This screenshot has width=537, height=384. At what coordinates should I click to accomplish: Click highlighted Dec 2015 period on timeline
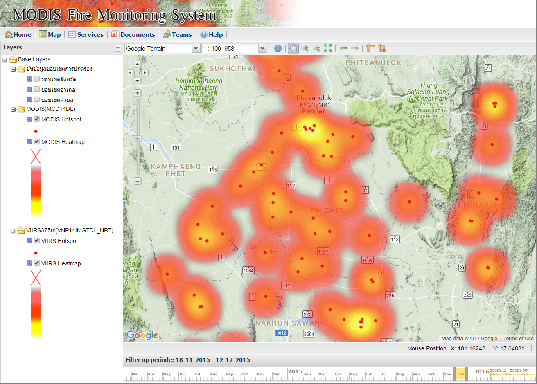tap(461, 374)
